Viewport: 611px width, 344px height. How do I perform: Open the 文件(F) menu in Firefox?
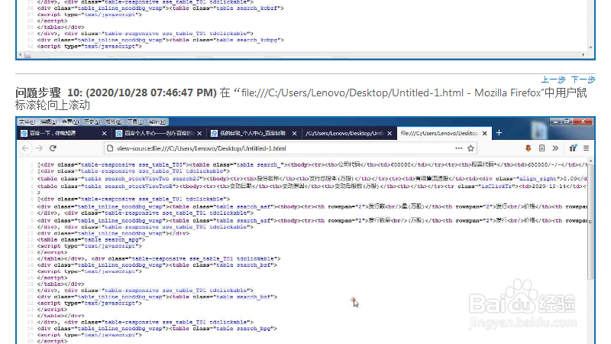click(27, 122)
